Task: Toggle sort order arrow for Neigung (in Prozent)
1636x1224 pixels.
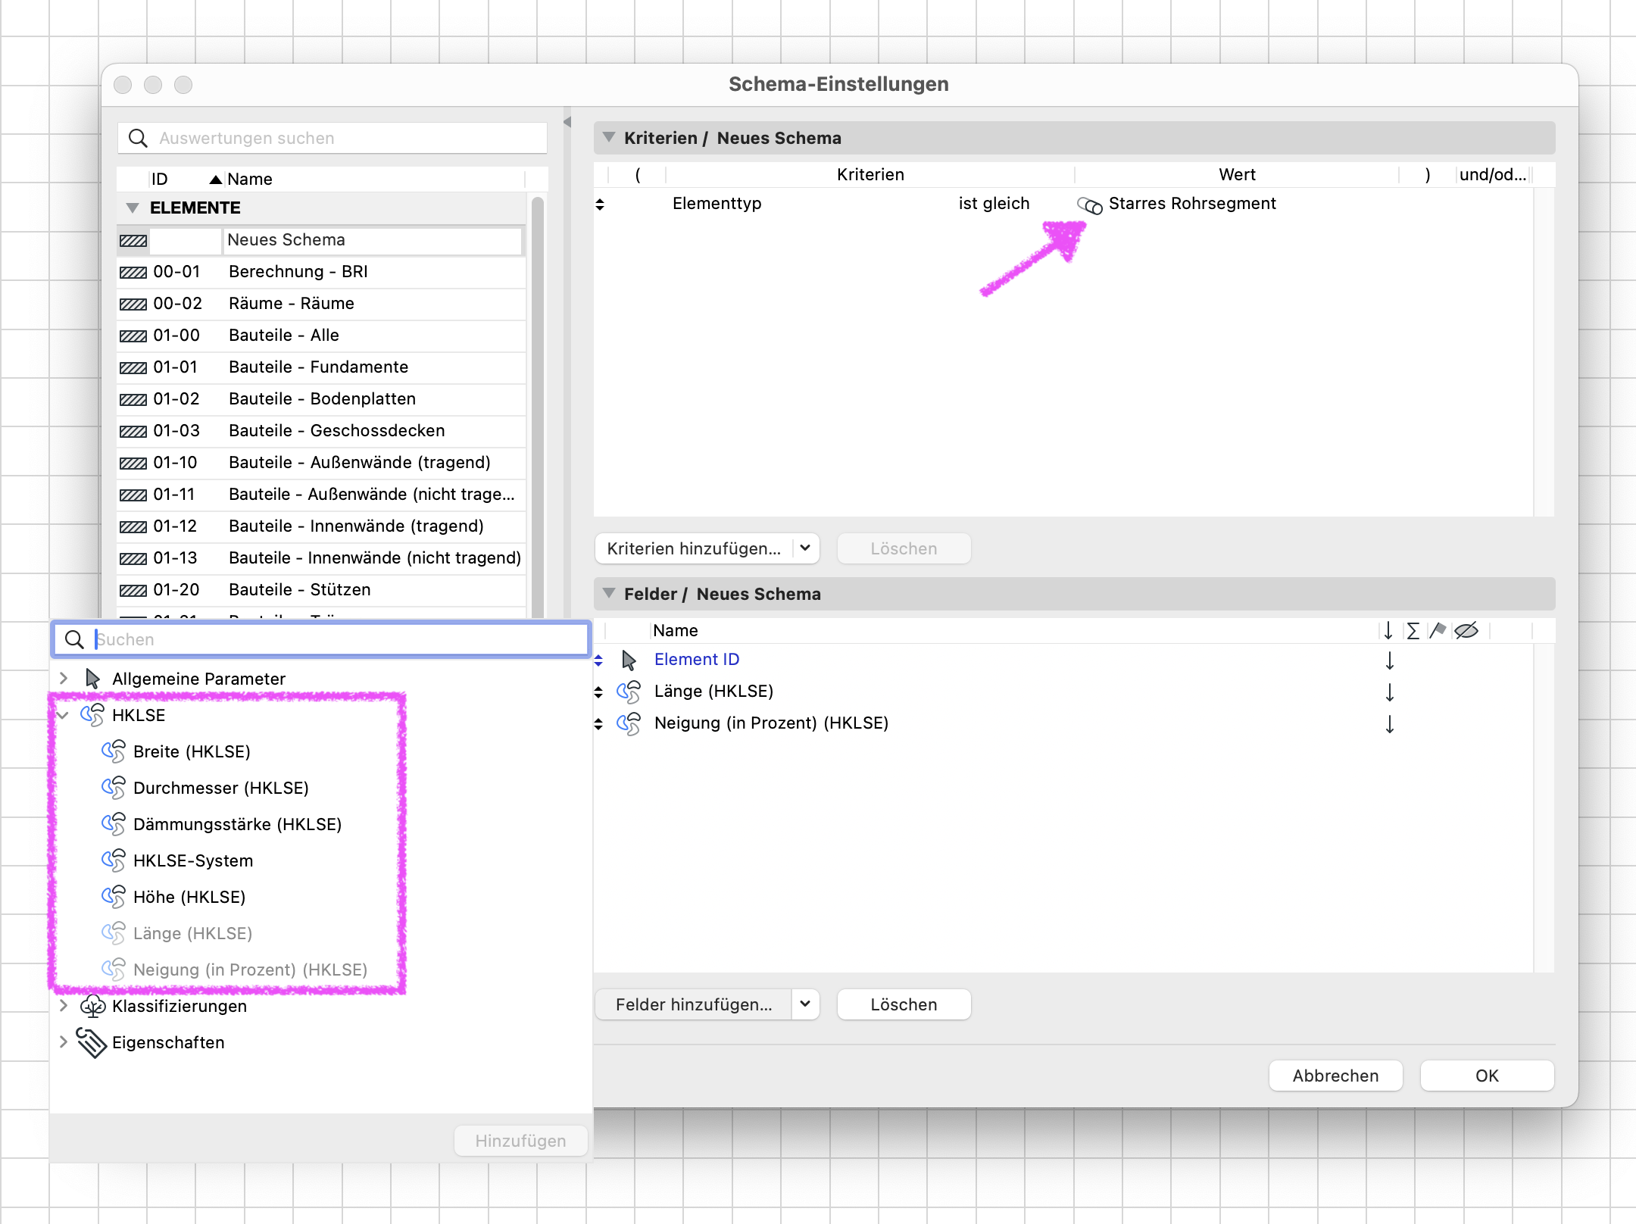Action: tap(1390, 724)
